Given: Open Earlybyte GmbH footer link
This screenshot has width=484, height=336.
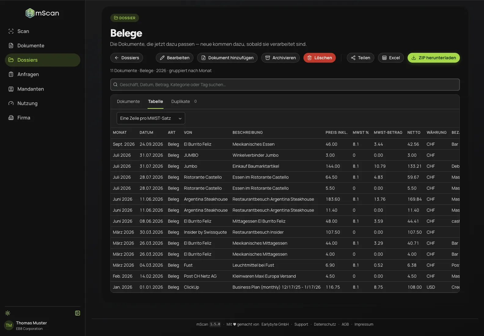Looking at the screenshot, I should point(275,324).
